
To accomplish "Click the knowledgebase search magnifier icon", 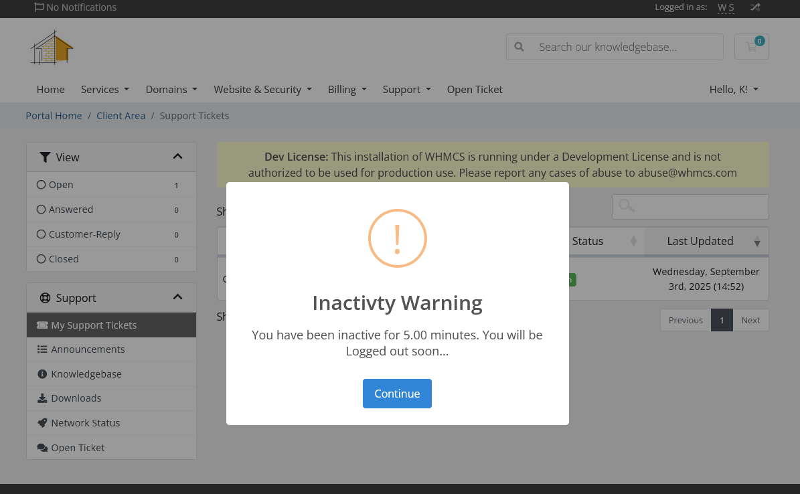I will coord(519,47).
